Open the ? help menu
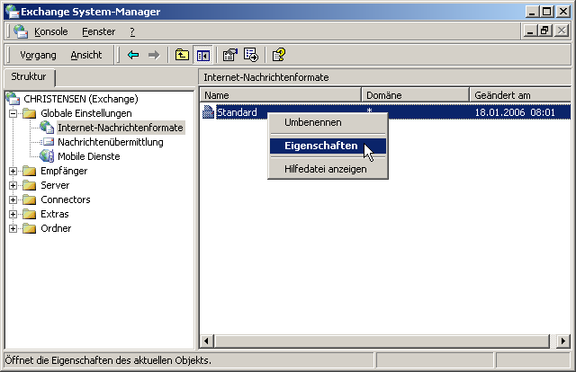 pyautogui.click(x=132, y=32)
